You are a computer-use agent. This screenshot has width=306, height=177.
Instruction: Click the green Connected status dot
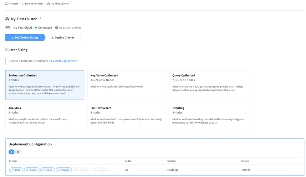point(36,28)
